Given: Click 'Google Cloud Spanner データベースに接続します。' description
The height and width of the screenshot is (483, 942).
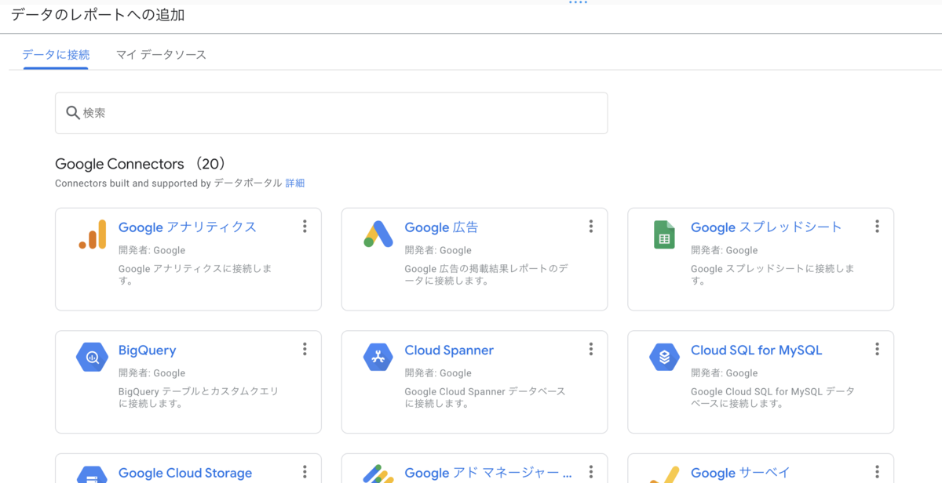Looking at the screenshot, I should 485,398.
